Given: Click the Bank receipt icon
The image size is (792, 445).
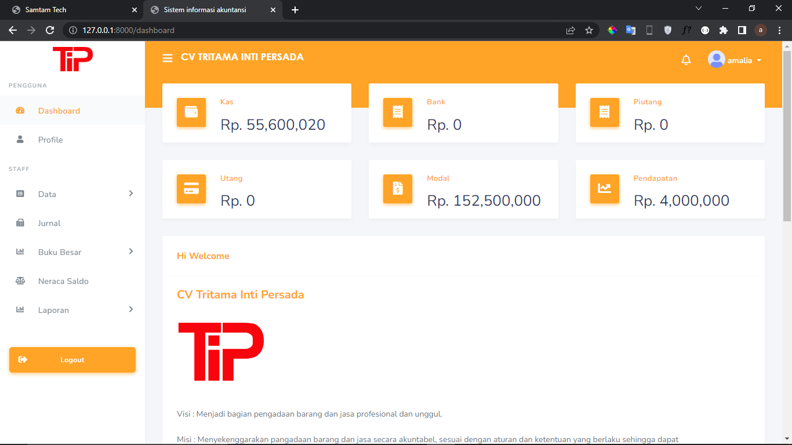Looking at the screenshot, I should 398,112.
